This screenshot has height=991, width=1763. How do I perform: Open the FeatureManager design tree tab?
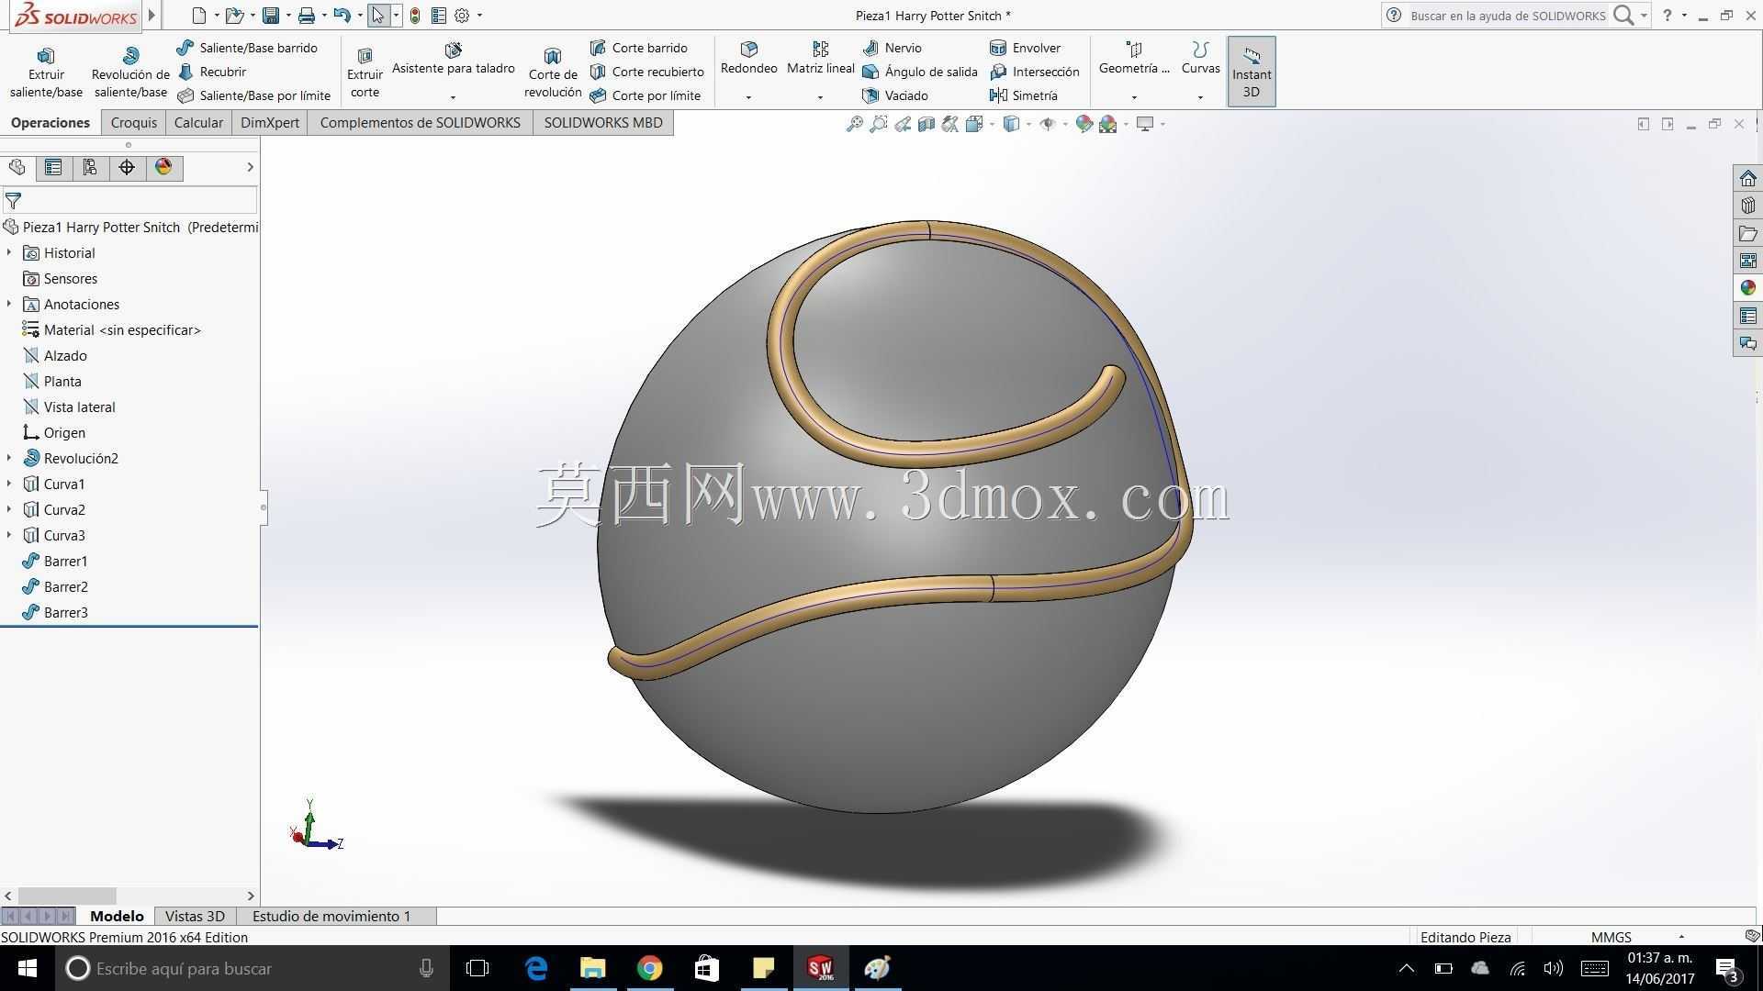click(x=17, y=167)
